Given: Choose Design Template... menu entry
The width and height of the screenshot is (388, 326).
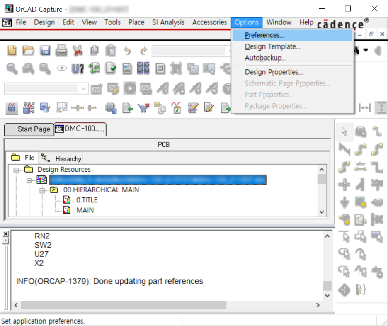Looking at the screenshot, I should point(292,46).
